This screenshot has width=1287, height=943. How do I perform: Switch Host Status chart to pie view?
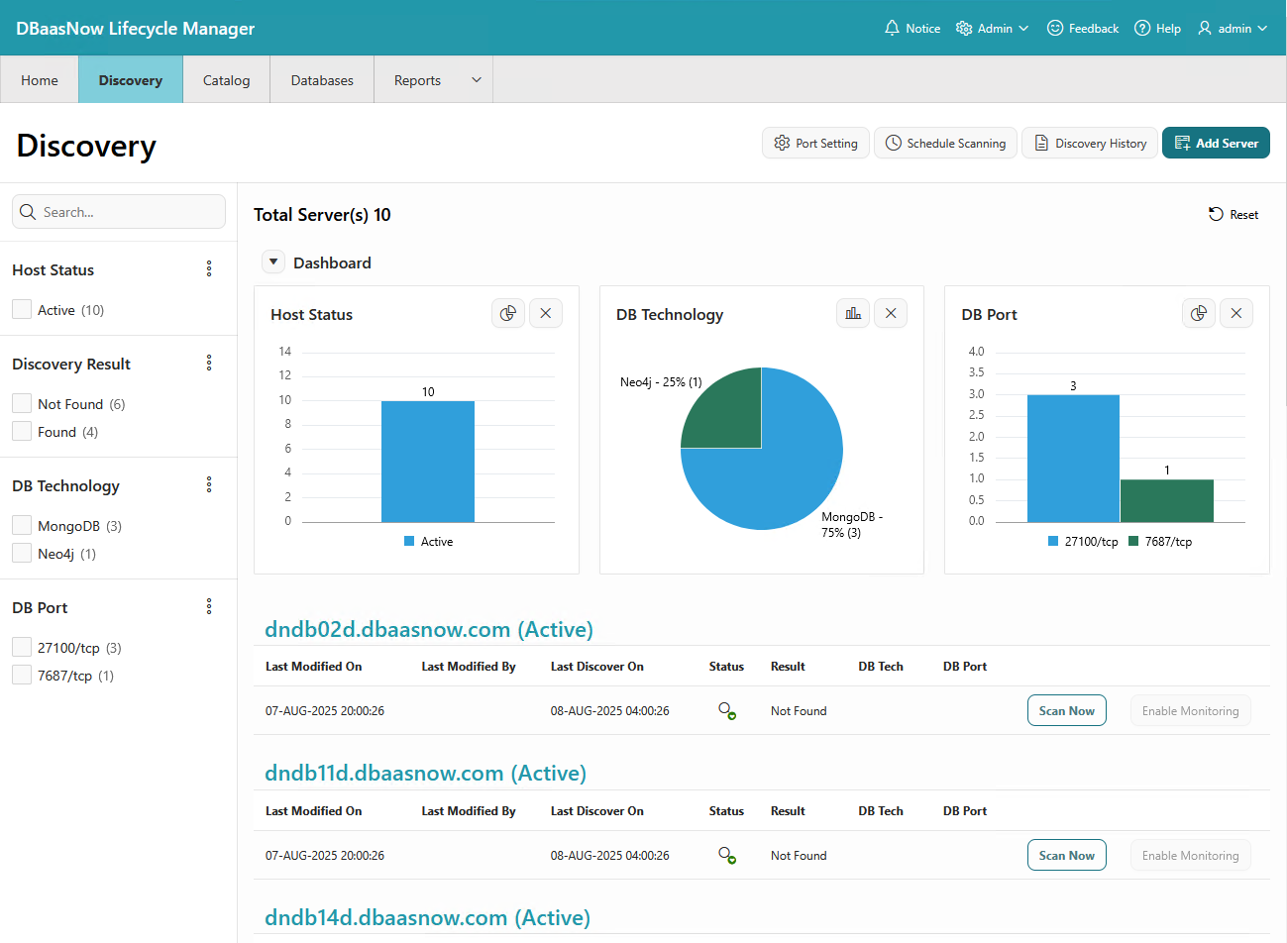(x=508, y=314)
